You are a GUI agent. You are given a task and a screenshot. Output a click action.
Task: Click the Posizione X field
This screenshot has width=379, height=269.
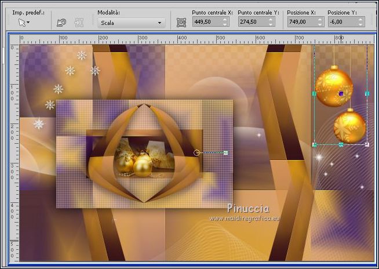coord(299,21)
